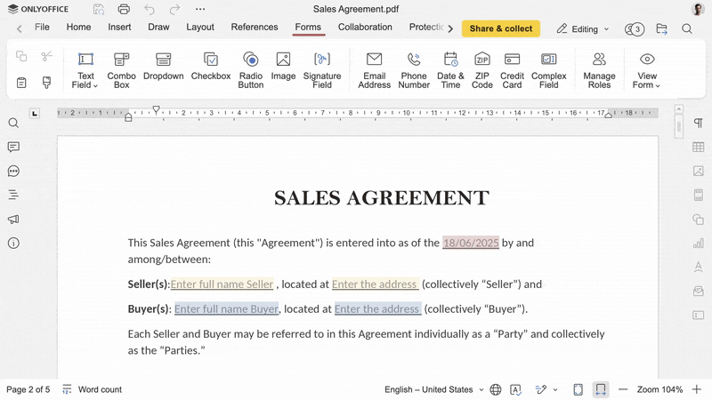
Task: Open Word count in status bar
Action: click(x=93, y=389)
